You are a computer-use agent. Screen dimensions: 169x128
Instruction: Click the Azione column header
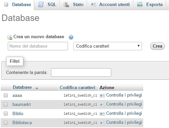tap(107, 87)
